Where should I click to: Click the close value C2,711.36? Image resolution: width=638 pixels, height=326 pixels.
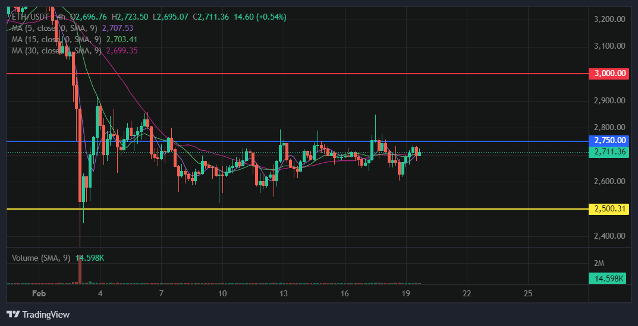click(x=210, y=17)
